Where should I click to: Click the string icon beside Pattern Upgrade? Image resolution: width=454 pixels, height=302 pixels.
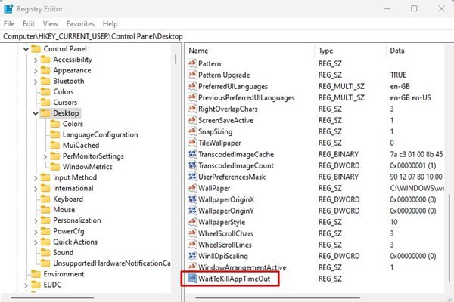(192, 75)
